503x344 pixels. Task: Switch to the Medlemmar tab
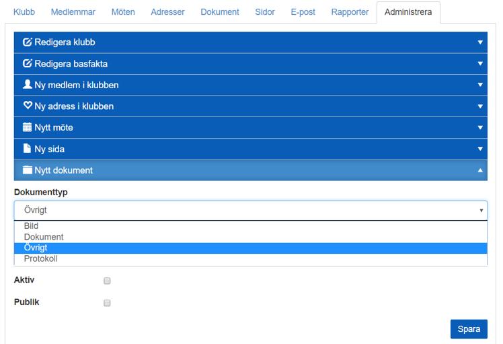(x=73, y=12)
